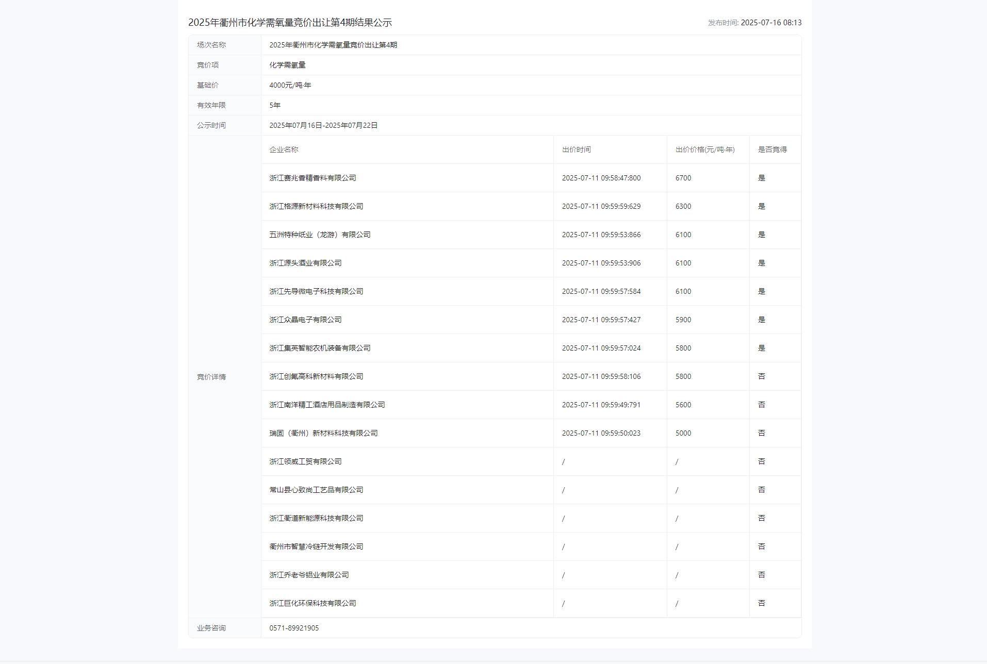
Task: Click the 竞价详情 label
Action: click(x=211, y=377)
